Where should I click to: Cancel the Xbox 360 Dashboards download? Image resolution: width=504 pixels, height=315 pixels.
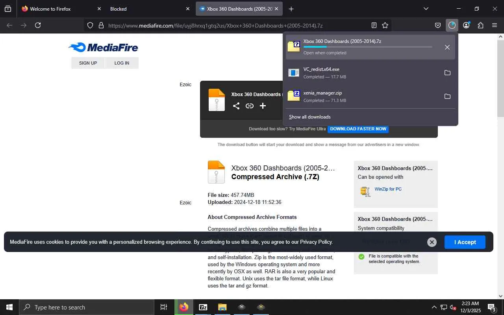[x=447, y=47]
